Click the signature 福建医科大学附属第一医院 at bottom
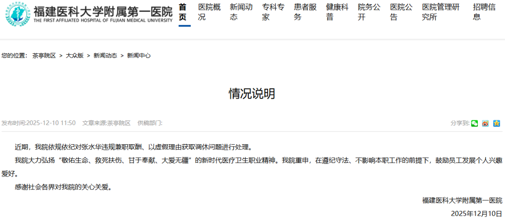Image resolution: width=505 pixels, height=218 pixels. 462,201
